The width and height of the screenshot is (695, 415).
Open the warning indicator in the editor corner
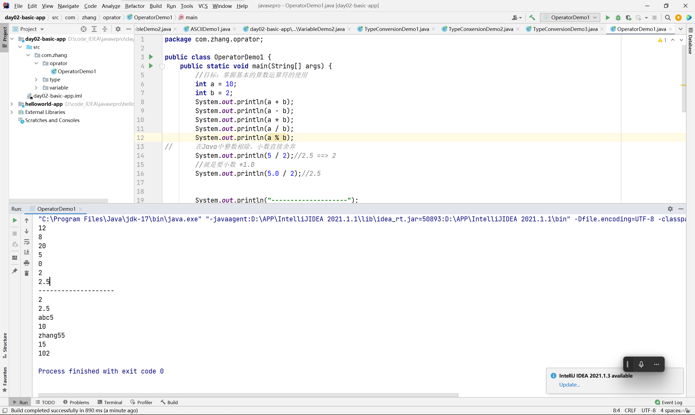[662, 40]
